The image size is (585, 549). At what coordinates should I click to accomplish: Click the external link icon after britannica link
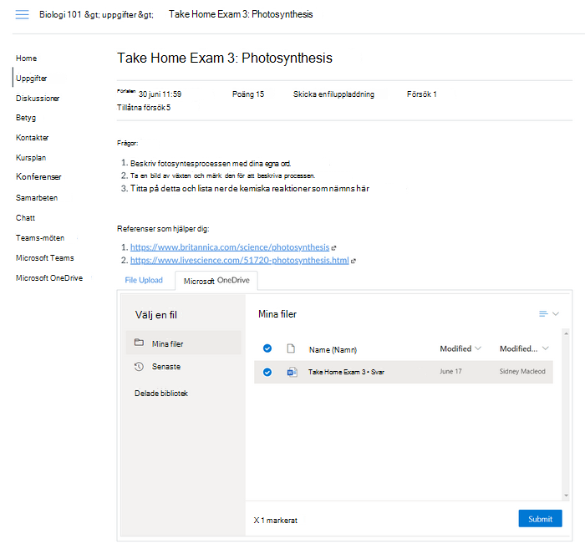point(334,247)
